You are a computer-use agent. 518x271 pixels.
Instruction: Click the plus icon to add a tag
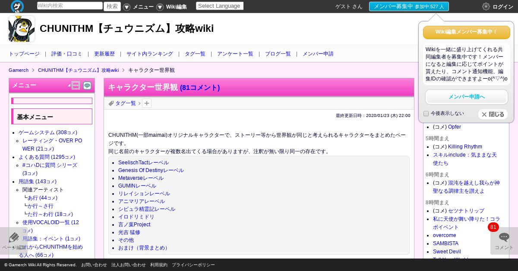click(x=147, y=103)
